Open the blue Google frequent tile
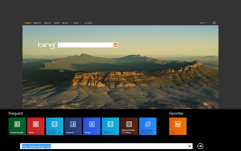 pyautogui.click(x=92, y=126)
